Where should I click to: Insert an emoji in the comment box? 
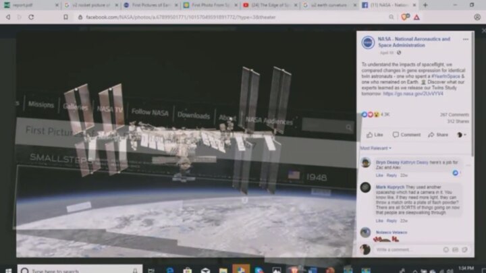coord(446,249)
